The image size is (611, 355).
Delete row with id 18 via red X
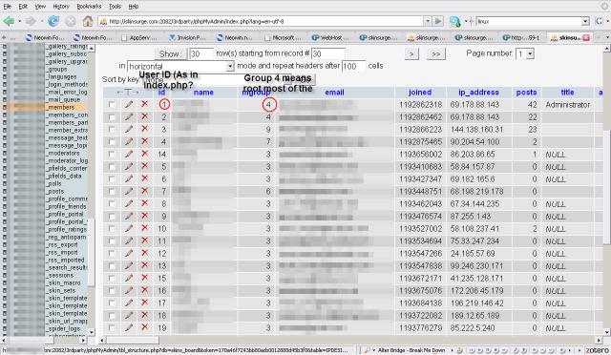[x=144, y=315]
